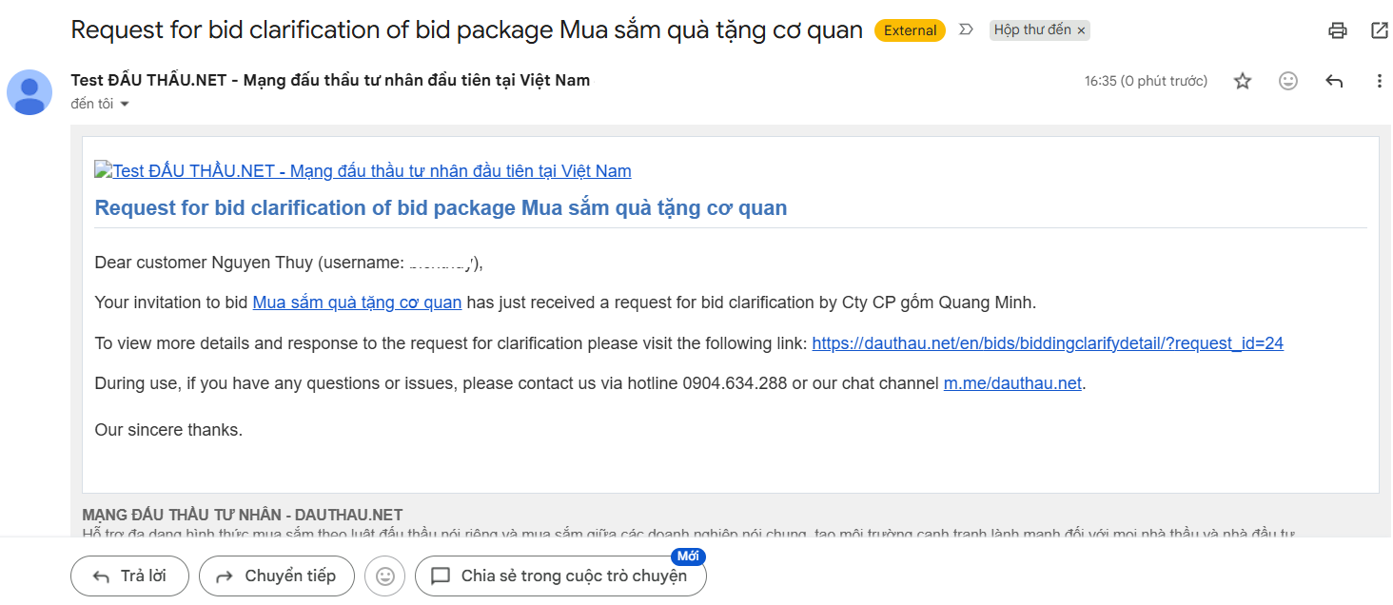Click the sender's profile avatar
Viewport: 1393px width, 605px height.
pyautogui.click(x=29, y=92)
